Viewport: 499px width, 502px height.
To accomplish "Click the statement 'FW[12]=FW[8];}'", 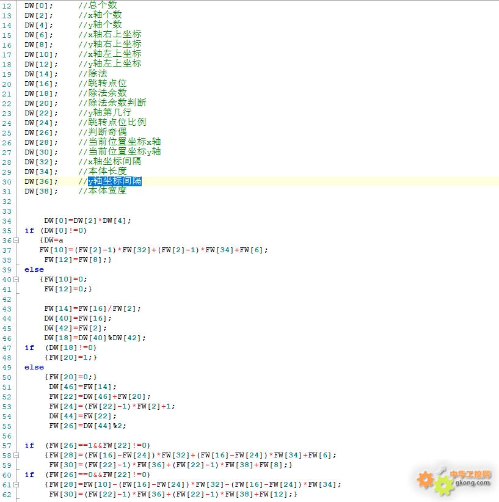I will pyautogui.click(x=78, y=260).
